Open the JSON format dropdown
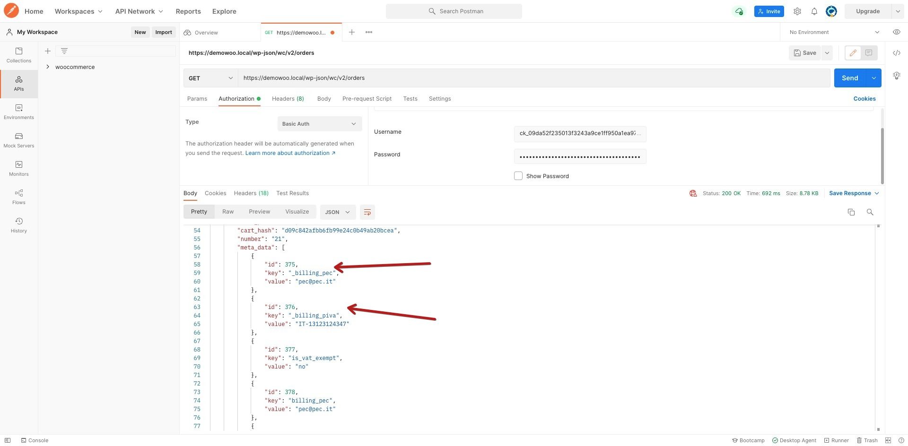908x446 pixels. (x=337, y=212)
